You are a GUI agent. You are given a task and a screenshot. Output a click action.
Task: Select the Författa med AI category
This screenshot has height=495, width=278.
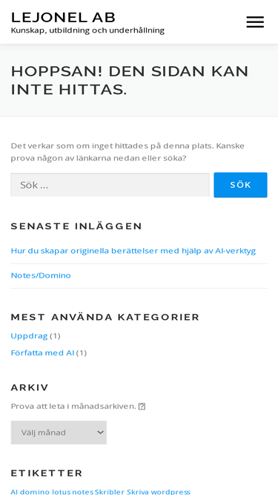42,353
